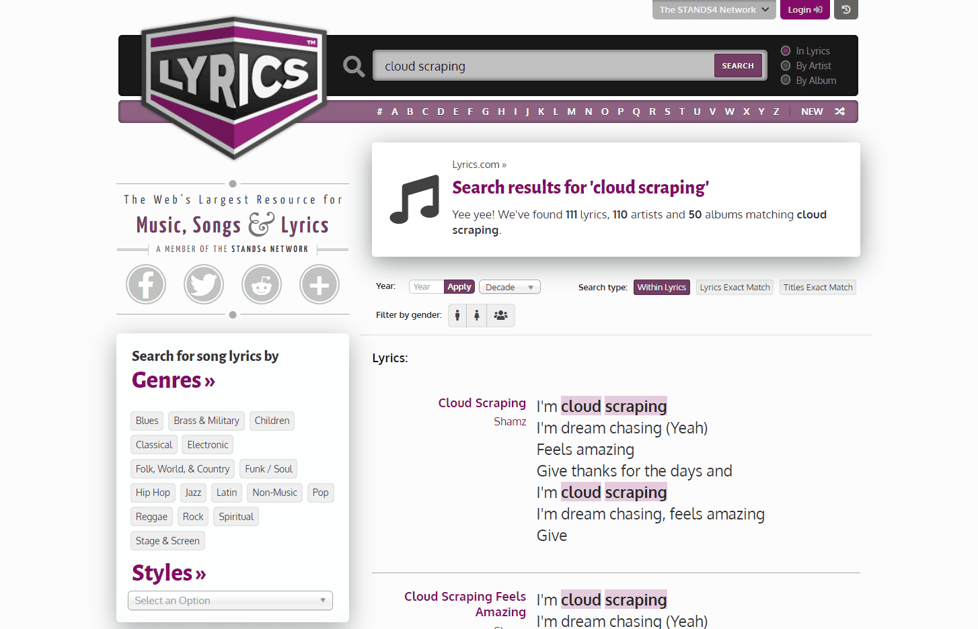Select the Classical genre tag

coord(154,445)
